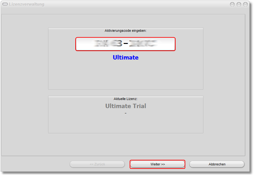The height and width of the screenshot is (176, 254).
Task: Click the dash below Ultimate Trial
Action: point(125,113)
